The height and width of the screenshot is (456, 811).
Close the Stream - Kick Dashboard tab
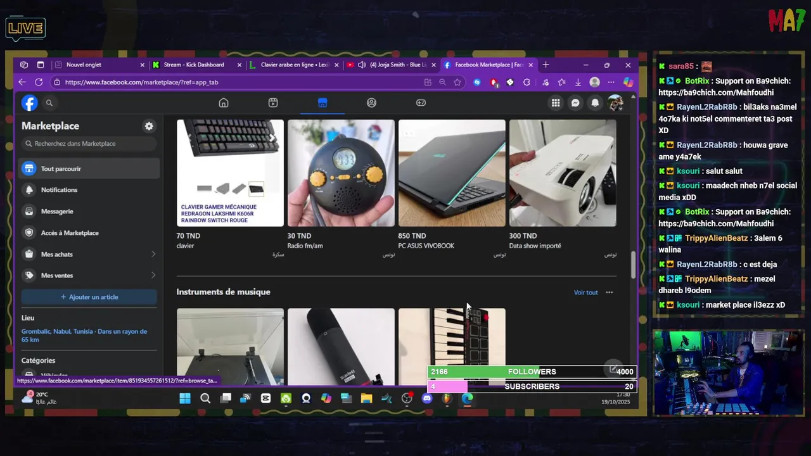(239, 65)
